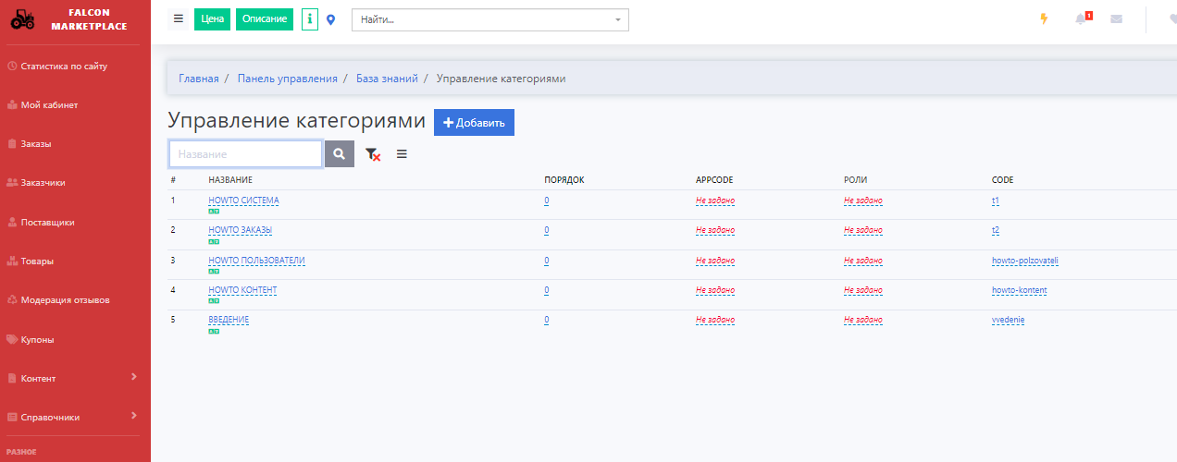
Task: Open the HOWTO ПОЛЬЗОВАТЕЛИ category link
Action: pos(256,261)
